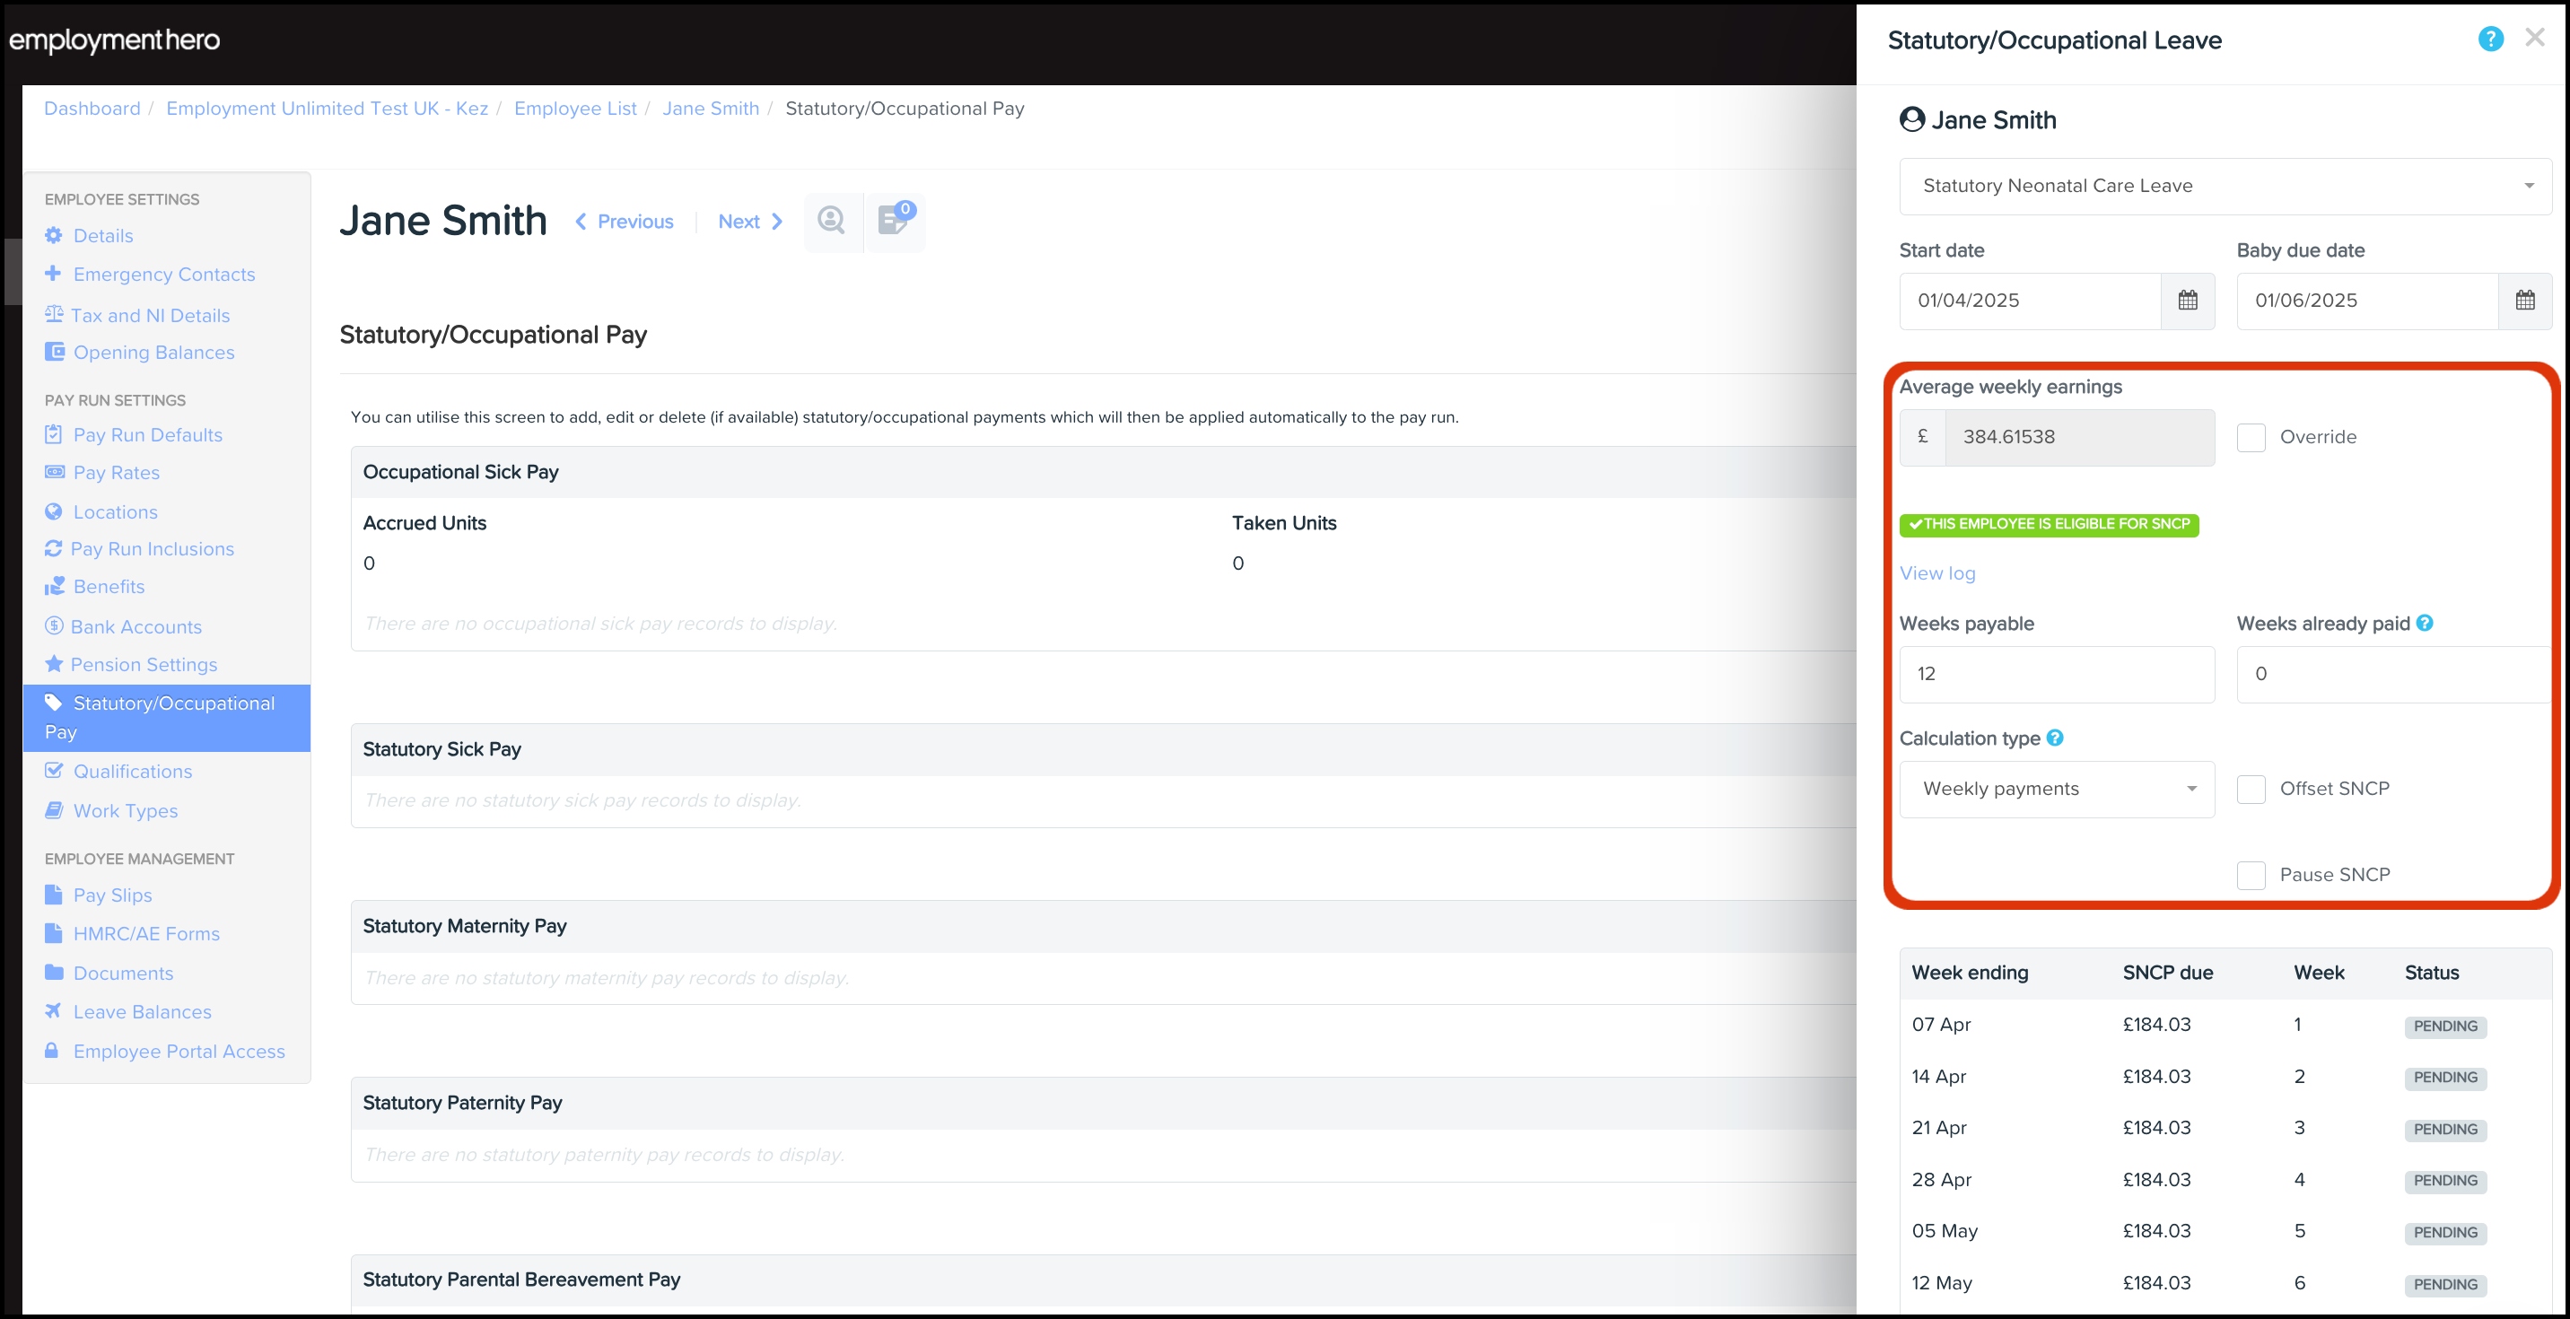Click help icon beside Weeks already paid
Viewport: 2570px width, 1319px height.
click(2425, 623)
